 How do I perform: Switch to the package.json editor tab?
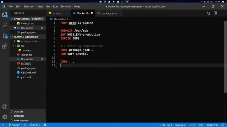click(x=109, y=13)
